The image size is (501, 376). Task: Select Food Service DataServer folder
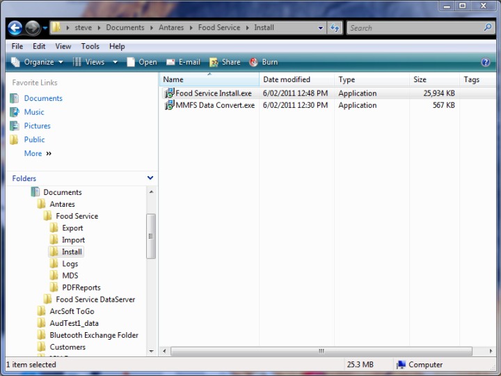(x=95, y=299)
